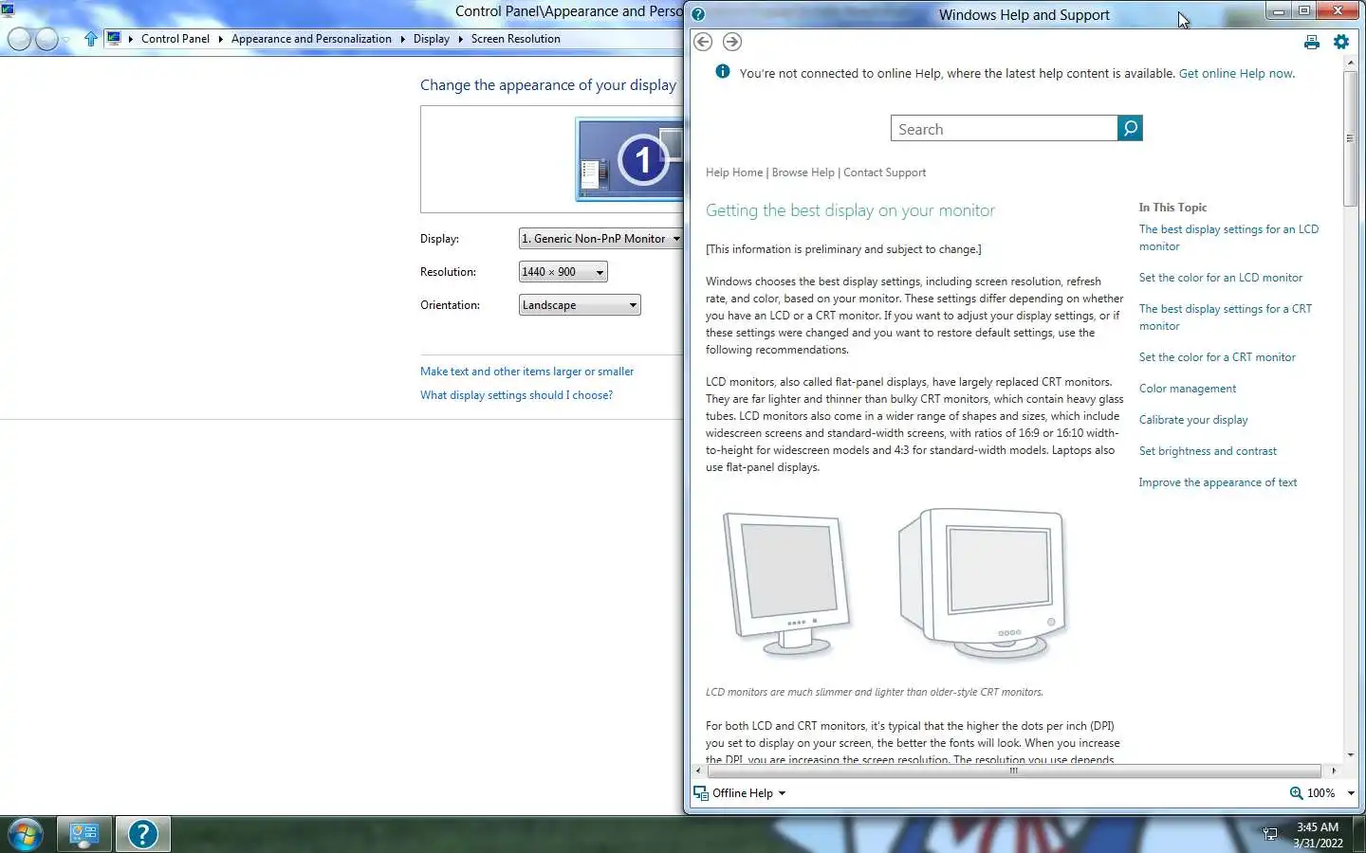Click the Search Help magnifier button
The height and width of the screenshot is (853, 1366).
click(x=1130, y=128)
